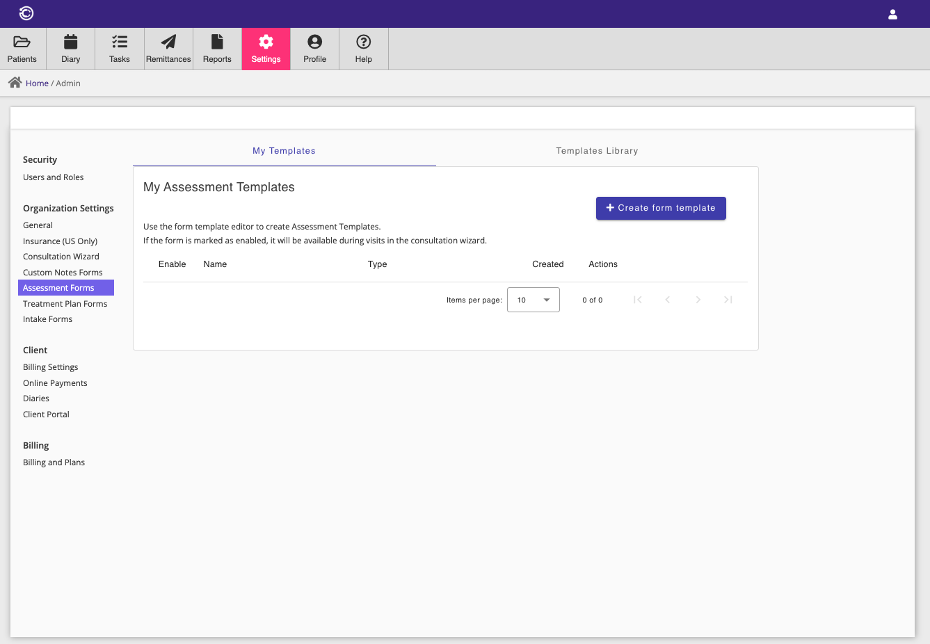Open Consultation Wizard settings
This screenshot has width=930, height=644.
tap(61, 257)
